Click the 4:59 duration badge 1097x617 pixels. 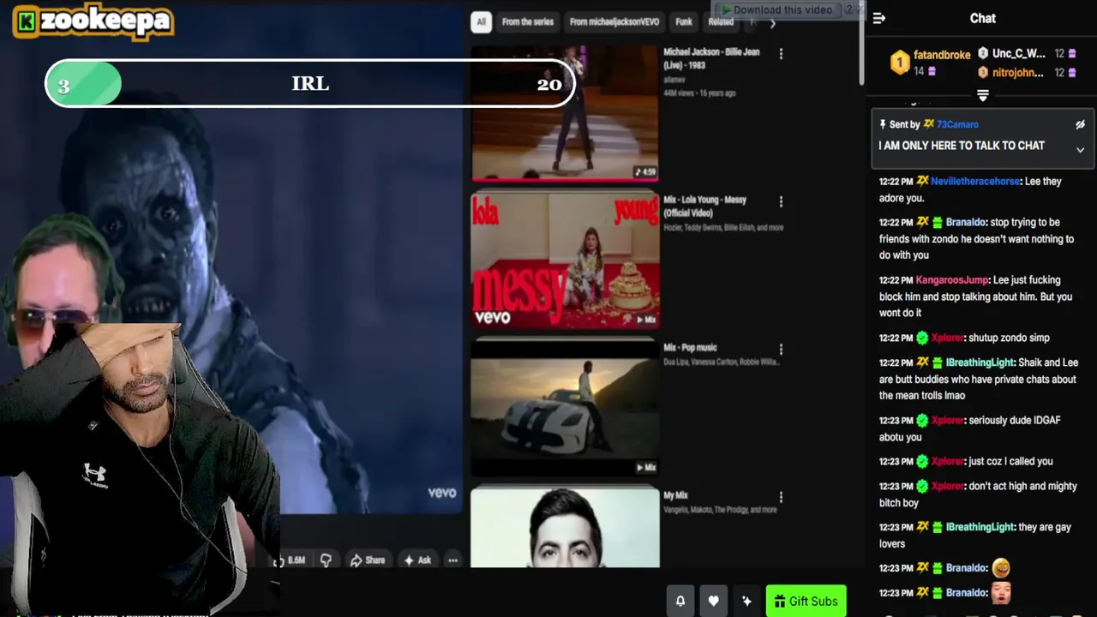pos(644,172)
